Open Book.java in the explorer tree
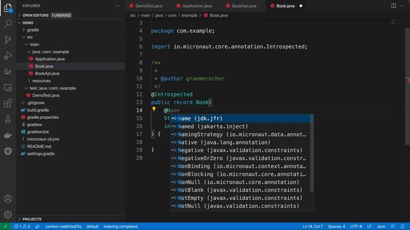The image size is (410, 230). click(x=71, y=66)
